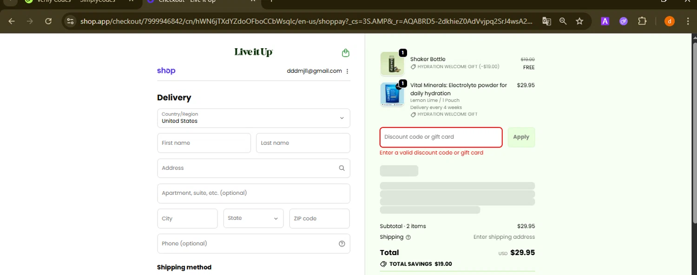
Task: Focus the First name field
Action: [204, 143]
